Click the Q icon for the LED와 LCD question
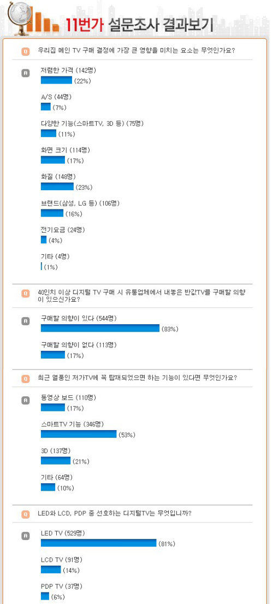The height and width of the screenshot is (604, 273). (x=25, y=513)
